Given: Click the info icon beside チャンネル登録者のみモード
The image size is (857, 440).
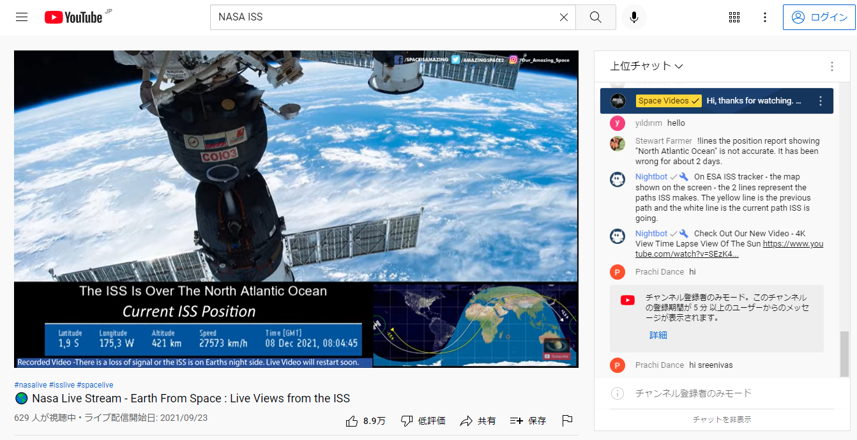Looking at the screenshot, I should click(x=618, y=393).
